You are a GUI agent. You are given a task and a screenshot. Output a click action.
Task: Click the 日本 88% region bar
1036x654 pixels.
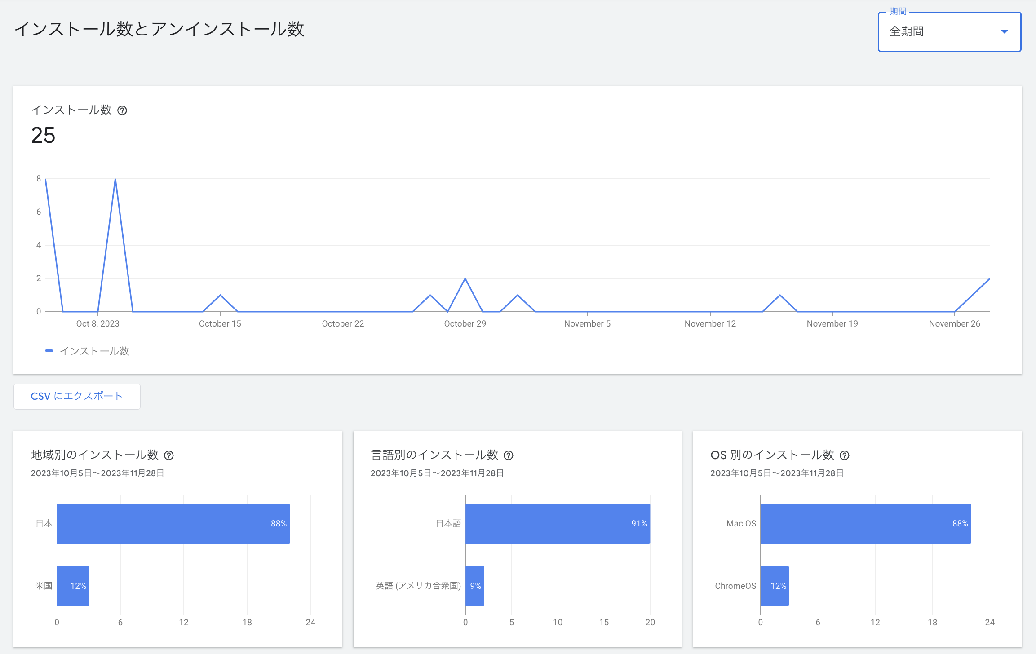tap(173, 524)
